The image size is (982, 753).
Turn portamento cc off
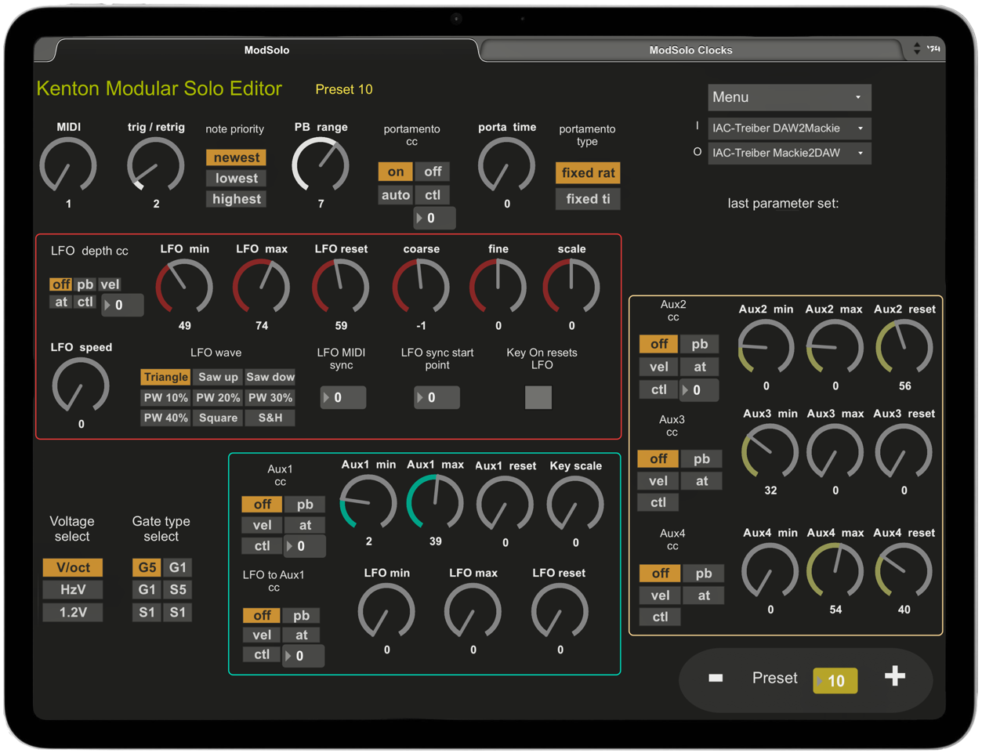pos(433,172)
